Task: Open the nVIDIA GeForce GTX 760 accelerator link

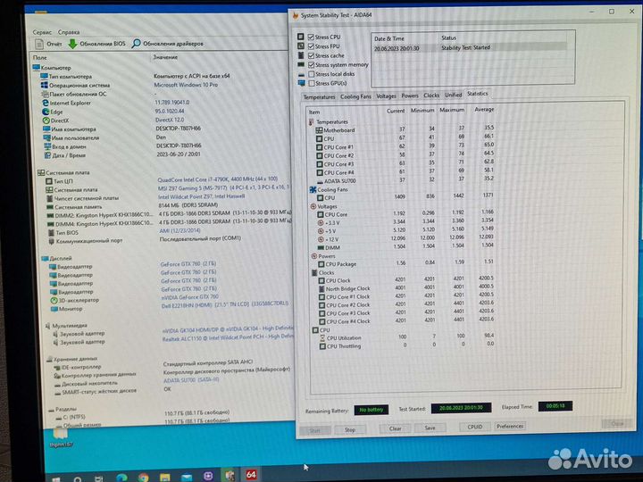Action: coord(190,297)
